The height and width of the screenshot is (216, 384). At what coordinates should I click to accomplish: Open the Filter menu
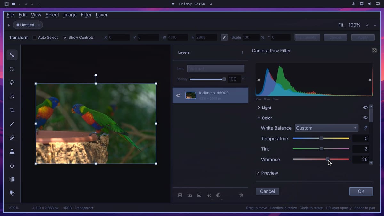tap(86, 15)
